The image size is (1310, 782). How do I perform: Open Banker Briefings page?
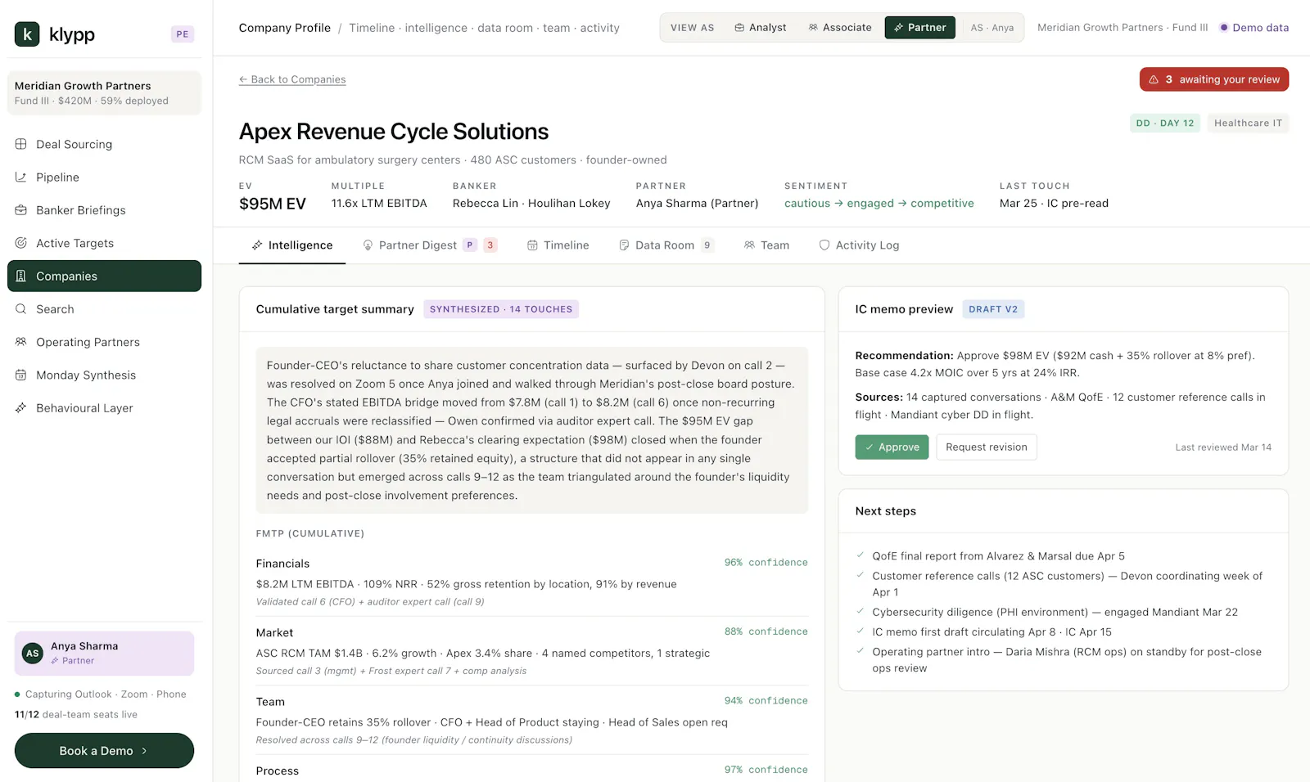[x=104, y=210]
